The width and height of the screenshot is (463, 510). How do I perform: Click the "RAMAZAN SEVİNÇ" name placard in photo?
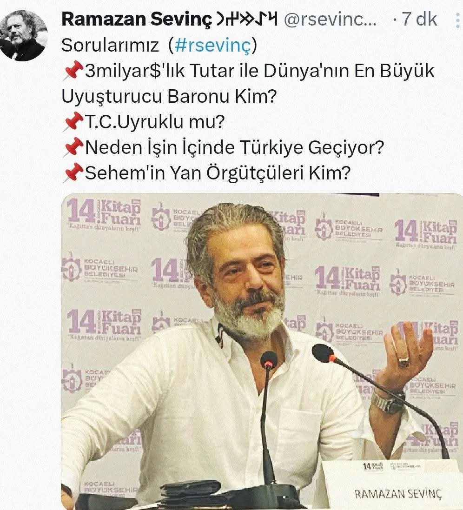click(x=398, y=494)
